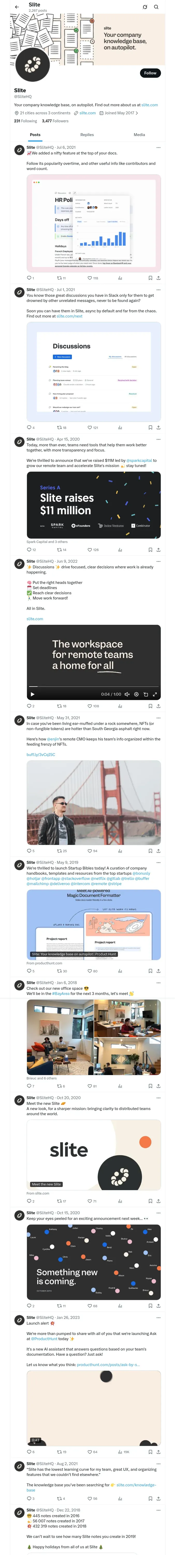
Task: Bookmark the Series A funding post
Action: coord(150,550)
